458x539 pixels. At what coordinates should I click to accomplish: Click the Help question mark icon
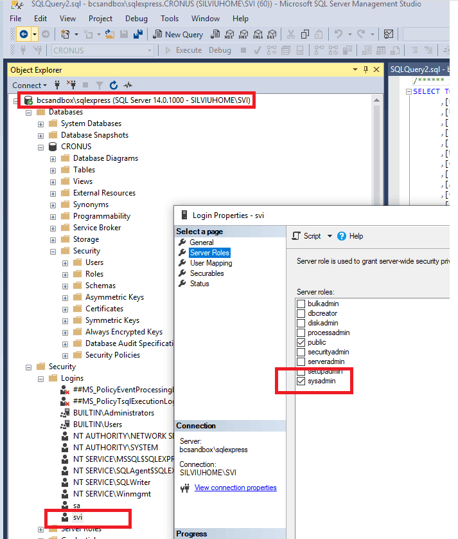click(342, 236)
